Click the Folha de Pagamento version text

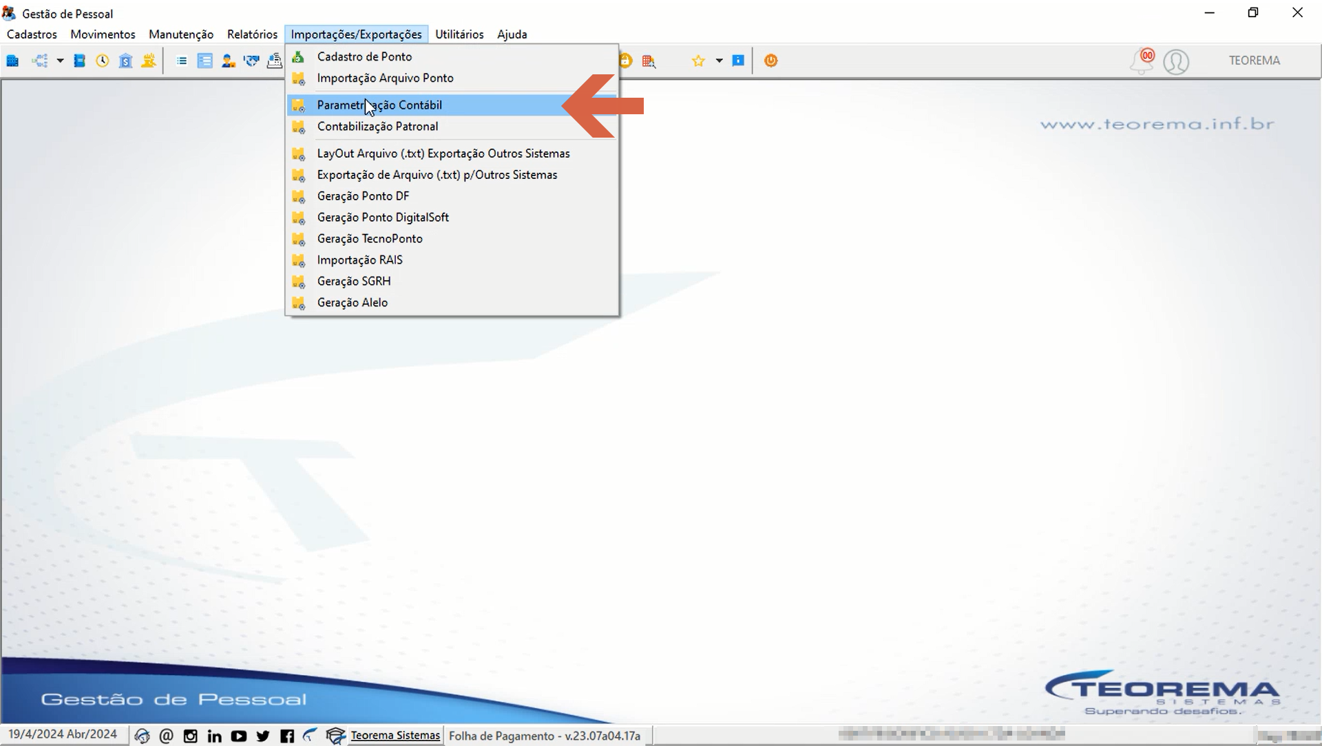tap(545, 736)
